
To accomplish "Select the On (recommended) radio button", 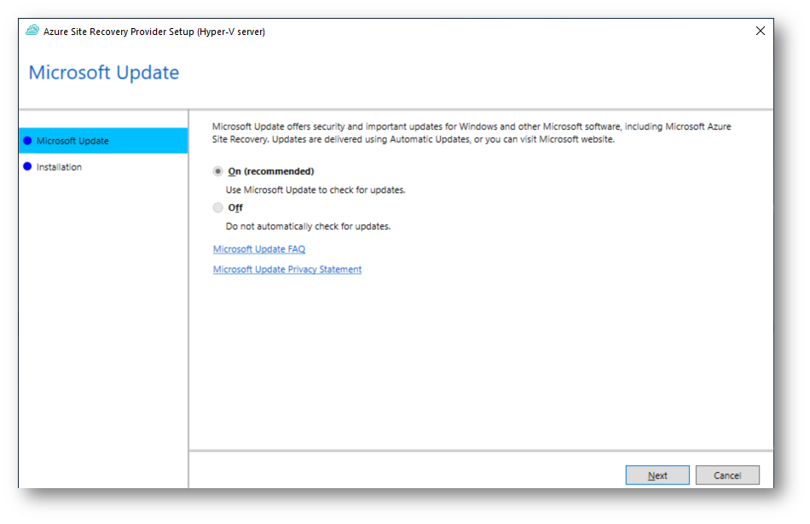I will tap(218, 172).
